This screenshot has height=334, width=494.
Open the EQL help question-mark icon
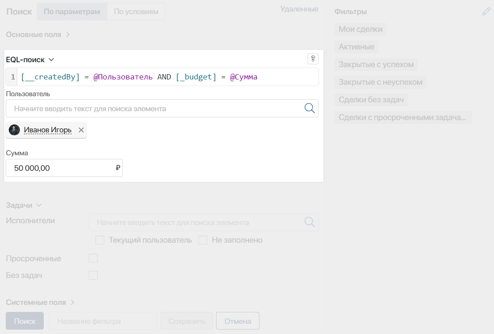(x=313, y=59)
